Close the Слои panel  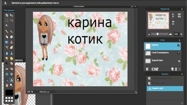tap(179, 40)
